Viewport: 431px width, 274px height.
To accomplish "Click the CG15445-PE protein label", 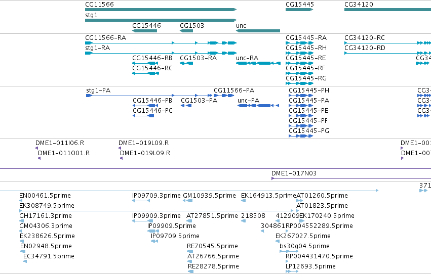I will pyautogui.click(x=308, y=111).
